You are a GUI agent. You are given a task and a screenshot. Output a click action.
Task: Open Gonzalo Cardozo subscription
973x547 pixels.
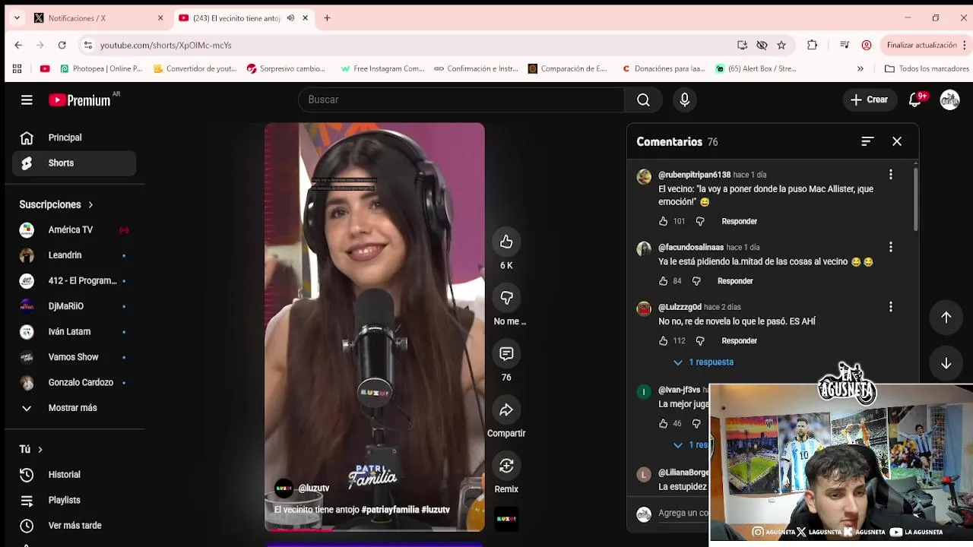(74, 382)
